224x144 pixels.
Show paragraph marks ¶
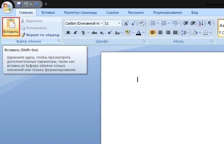point(210,23)
